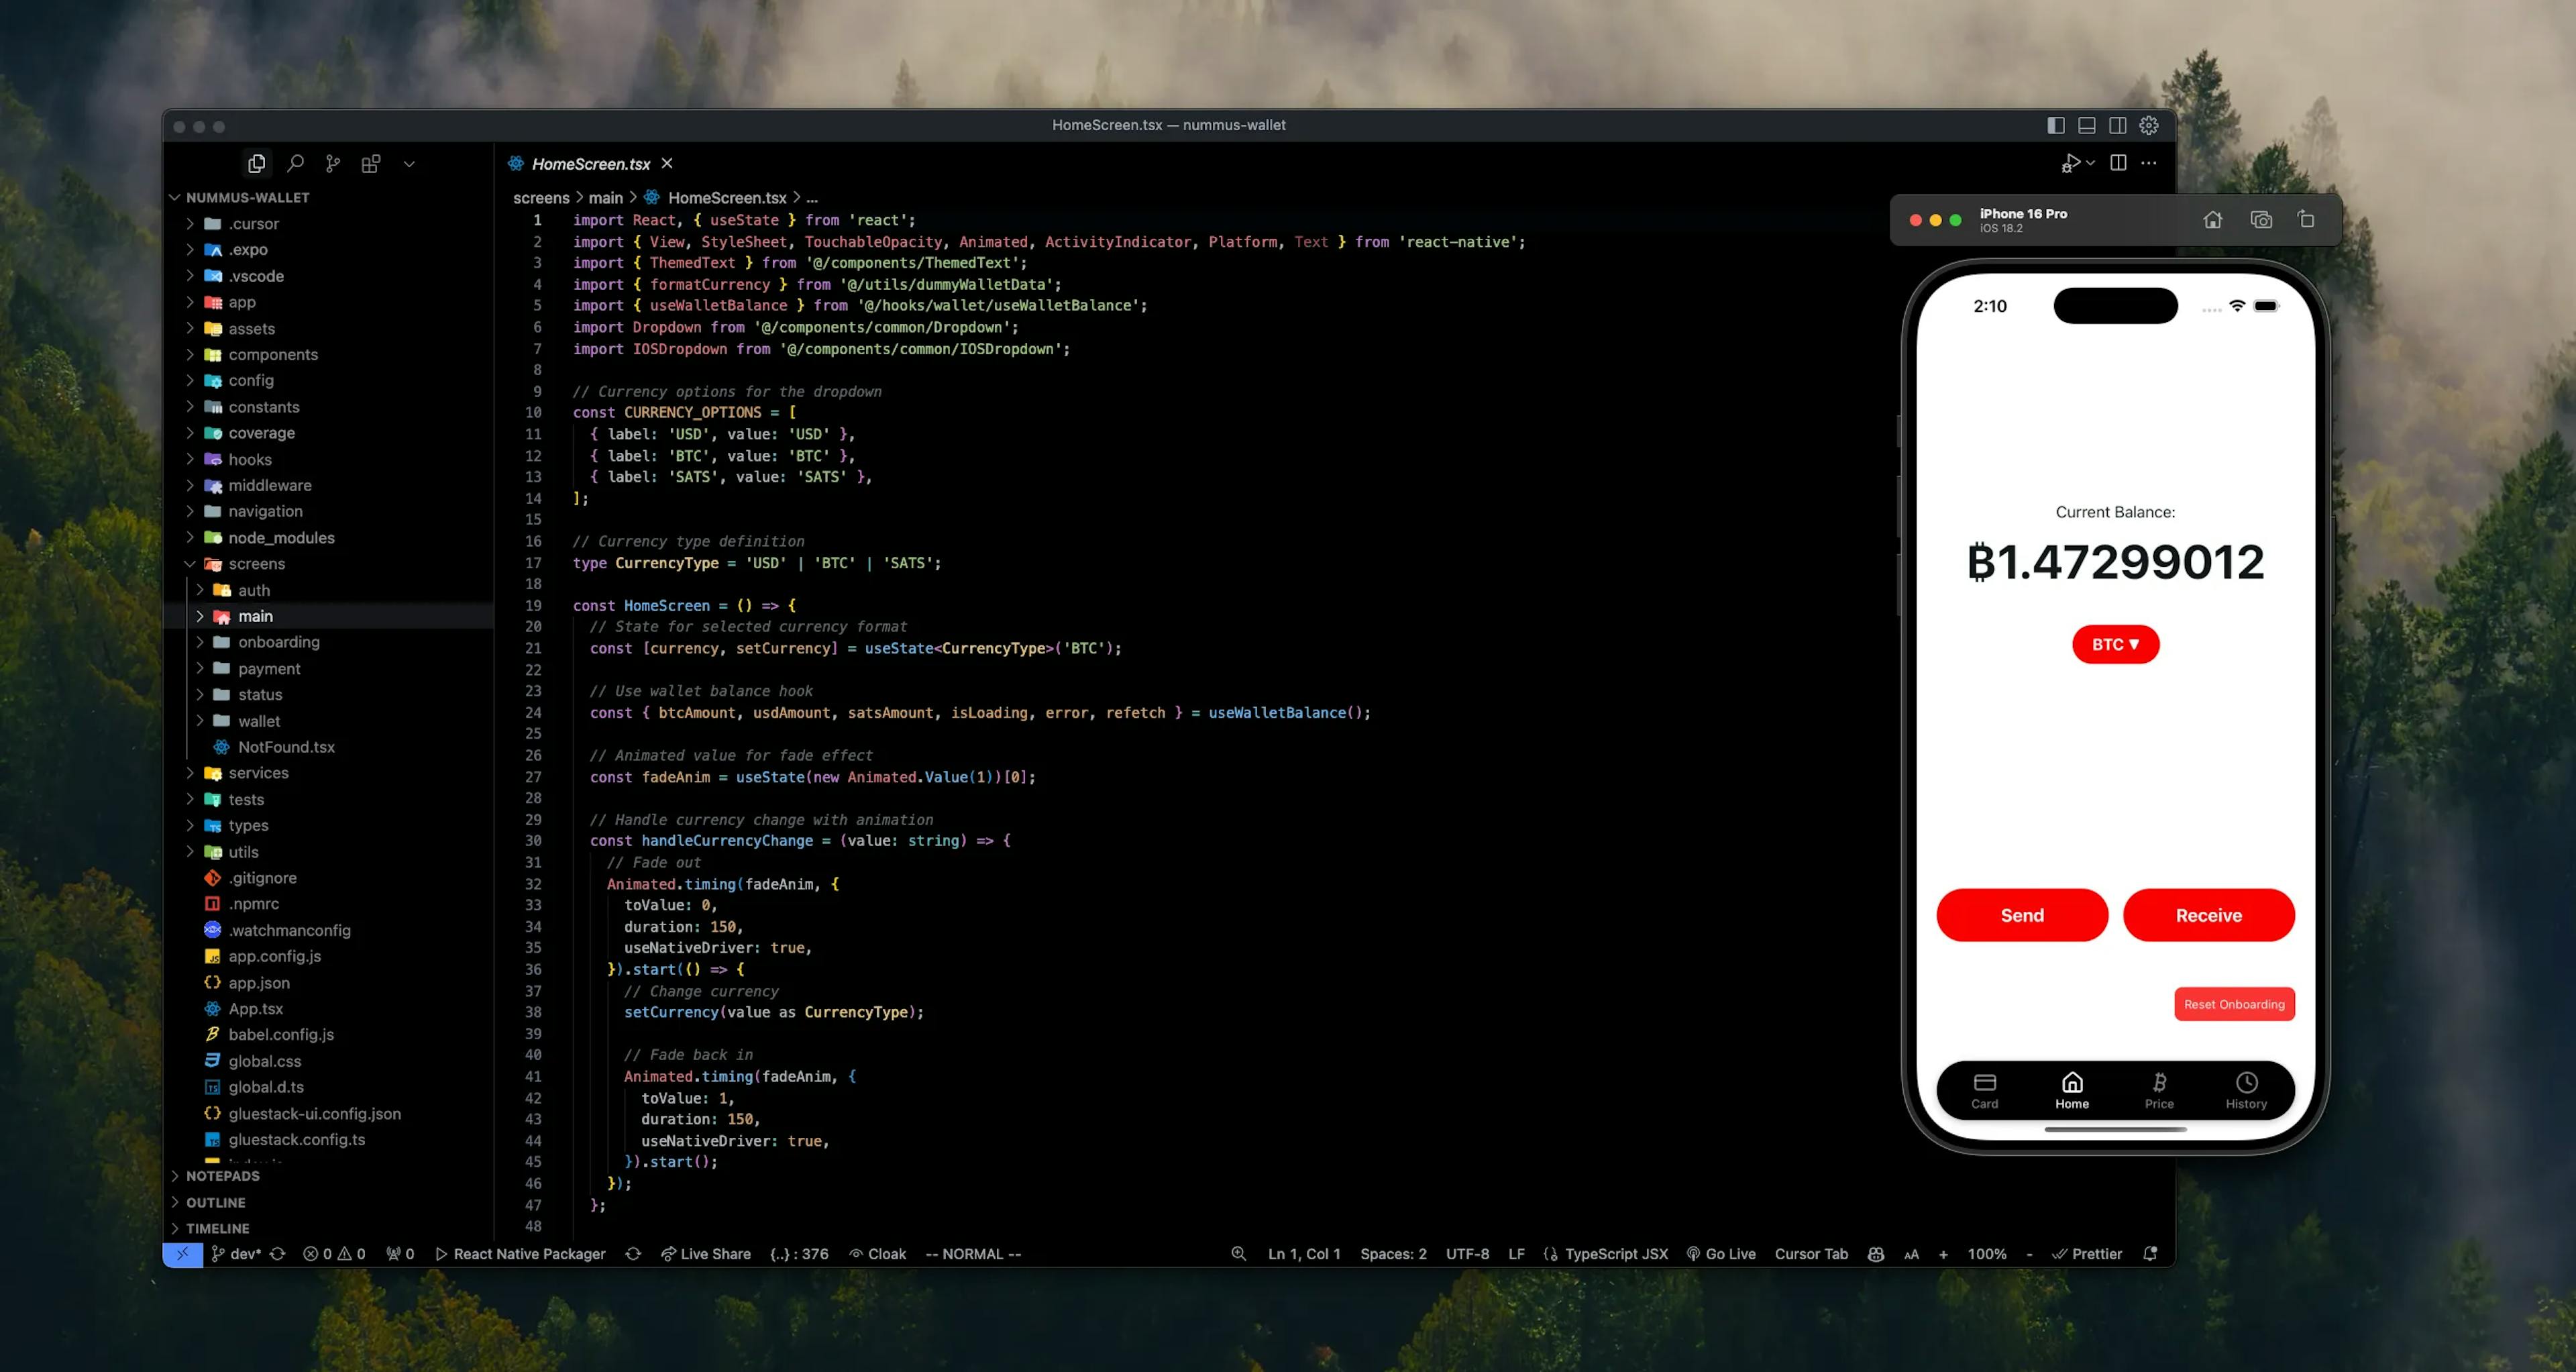Screen dimensions: 2576x1372
Task: Take simulator screenshot with camera icon
Action: pos(2261,220)
